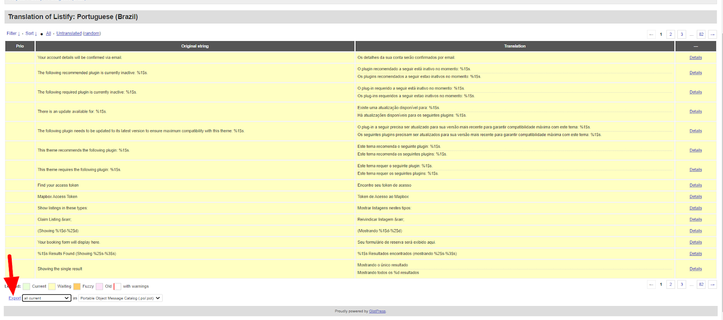This screenshot has width=723, height=320.
Task: Select translation 'Reivindicar listagem &rarr;'
Action: 380,220
